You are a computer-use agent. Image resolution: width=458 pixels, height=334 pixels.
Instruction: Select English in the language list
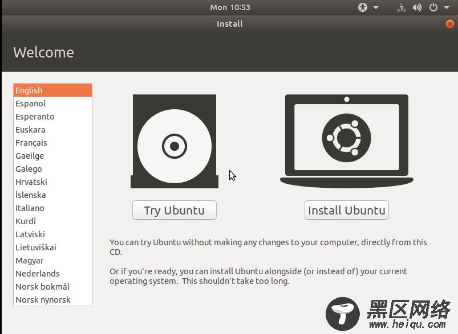click(x=52, y=90)
